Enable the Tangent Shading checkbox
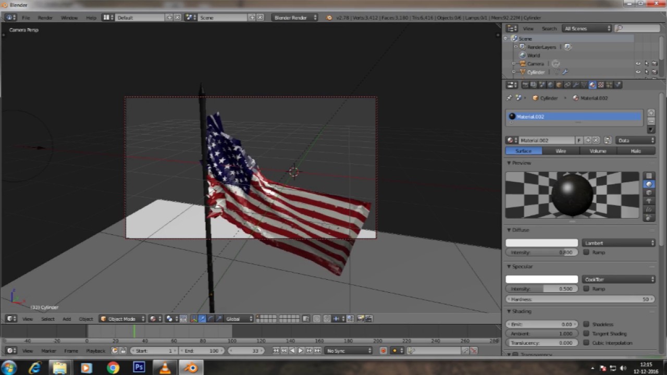The width and height of the screenshot is (667, 375). point(586,333)
